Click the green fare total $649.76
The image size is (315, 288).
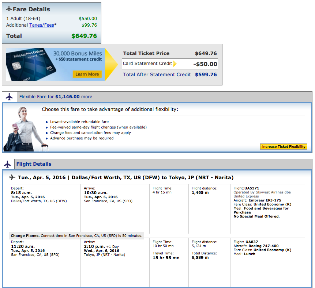click(84, 36)
